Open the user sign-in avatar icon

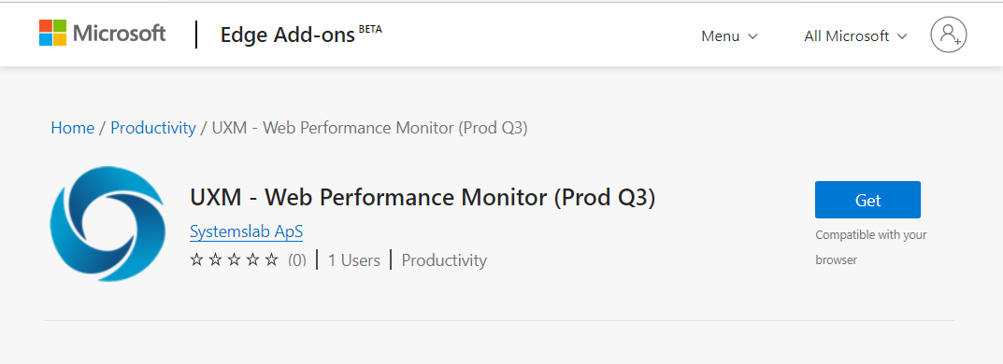pyautogui.click(x=949, y=35)
